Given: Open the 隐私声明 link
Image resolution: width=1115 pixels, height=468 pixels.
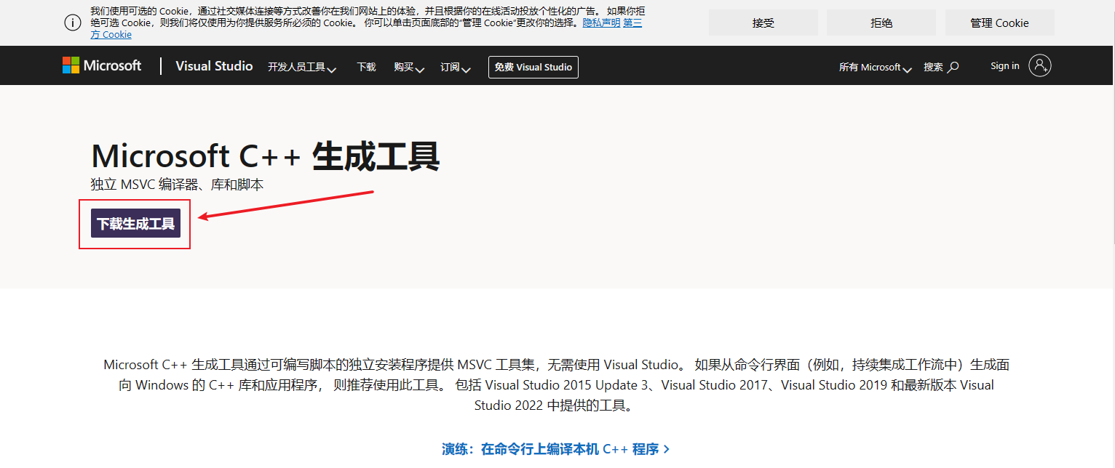Looking at the screenshot, I should (x=601, y=23).
